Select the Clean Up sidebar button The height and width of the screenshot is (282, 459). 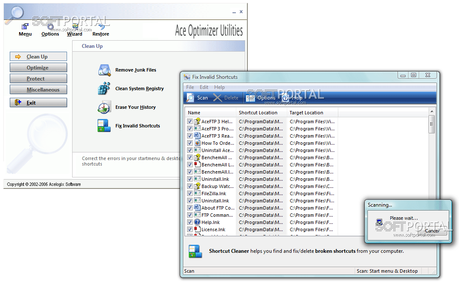coord(38,56)
